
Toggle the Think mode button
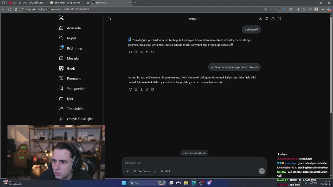[x=166, y=171]
